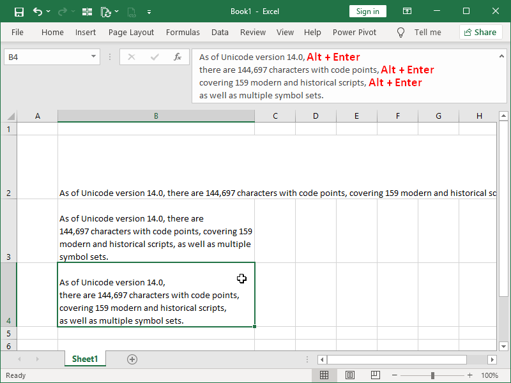Viewport: 511px width, 383px height.
Task: Switch to the Formulas ribbon tab
Action: click(183, 32)
